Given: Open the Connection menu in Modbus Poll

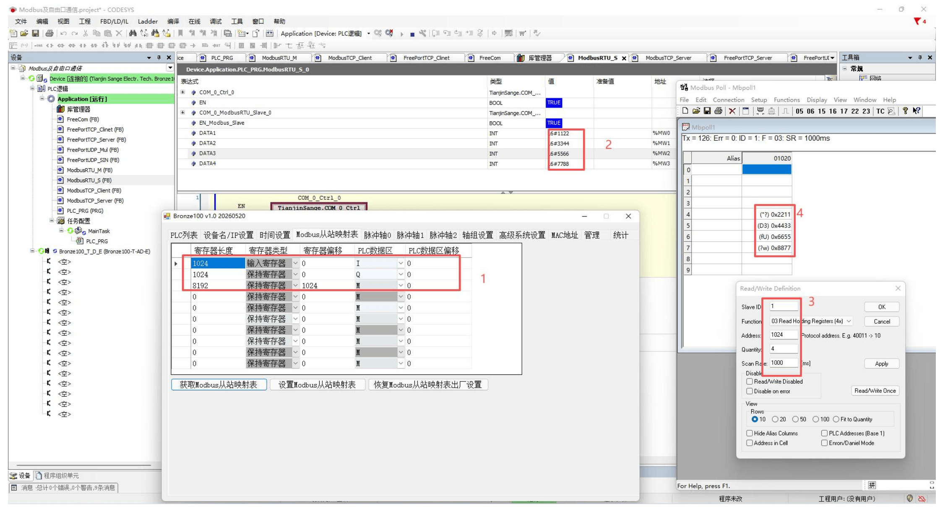Looking at the screenshot, I should pos(729,100).
